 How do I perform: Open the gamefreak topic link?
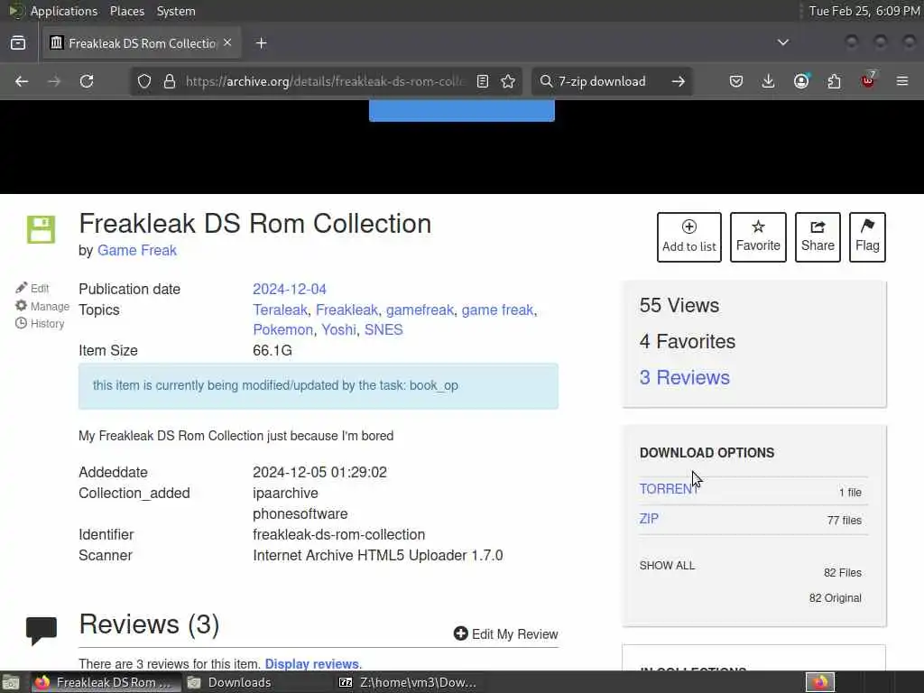(420, 310)
